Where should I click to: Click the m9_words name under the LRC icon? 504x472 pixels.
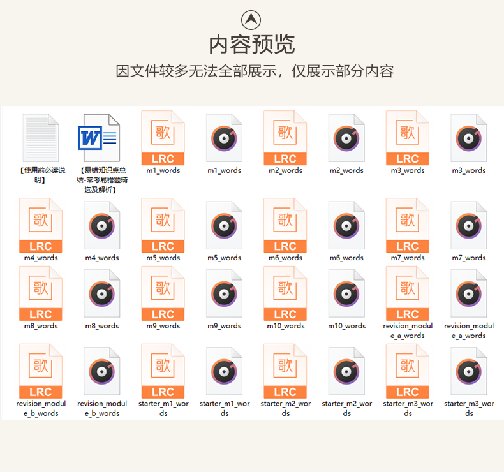(x=163, y=326)
